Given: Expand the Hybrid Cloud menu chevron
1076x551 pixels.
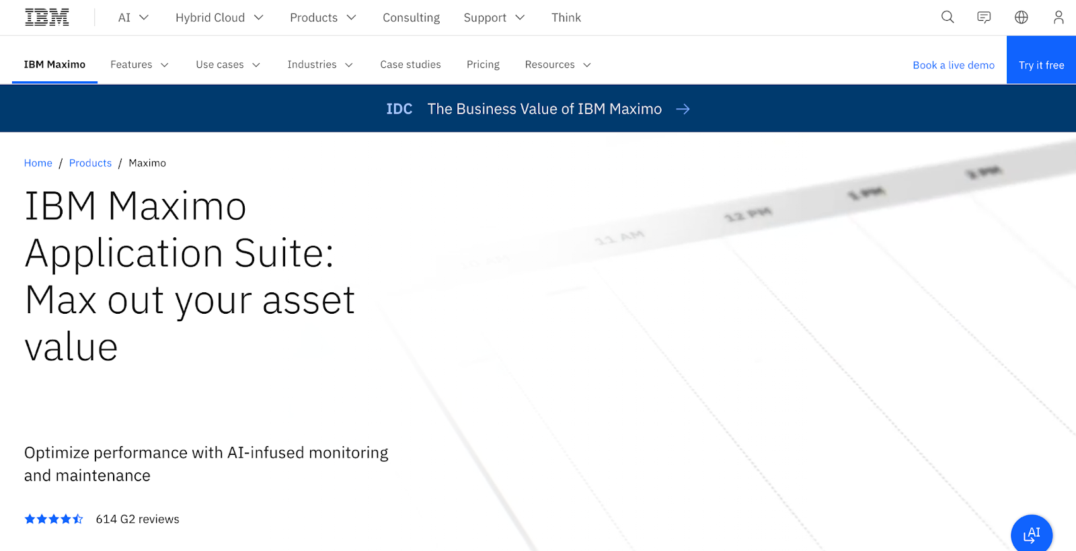Looking at the screenshot, I should click(259, 17).
